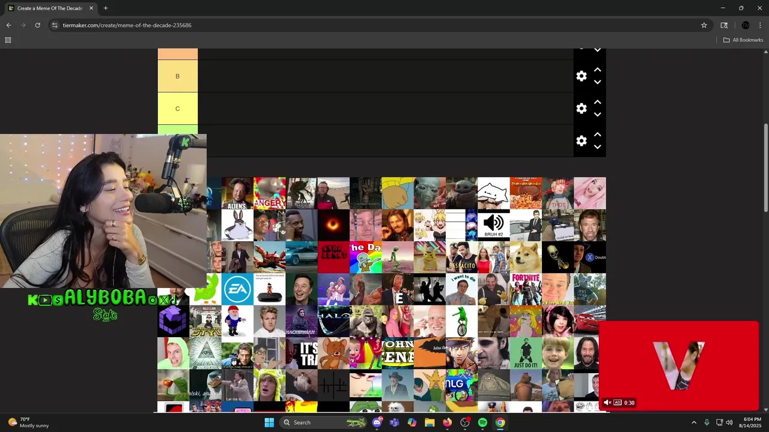Select the JUST DO IT meme

pyautogui.click(x=526, y=353)
